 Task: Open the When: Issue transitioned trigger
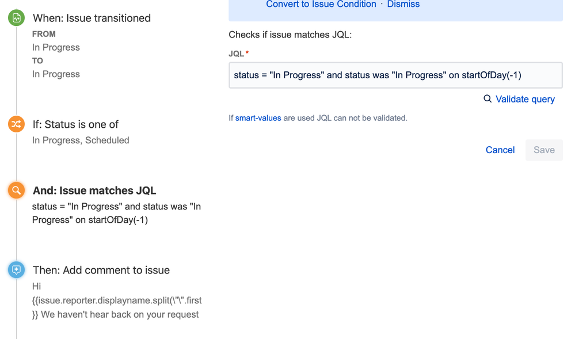coord(92,18)
